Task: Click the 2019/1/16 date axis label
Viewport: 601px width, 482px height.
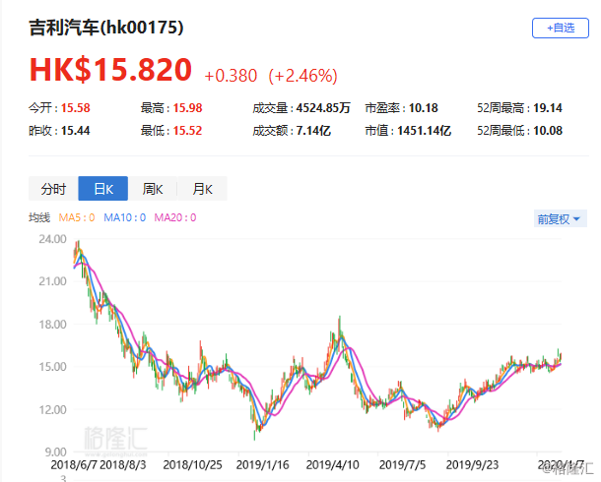Action: [262, 465]
